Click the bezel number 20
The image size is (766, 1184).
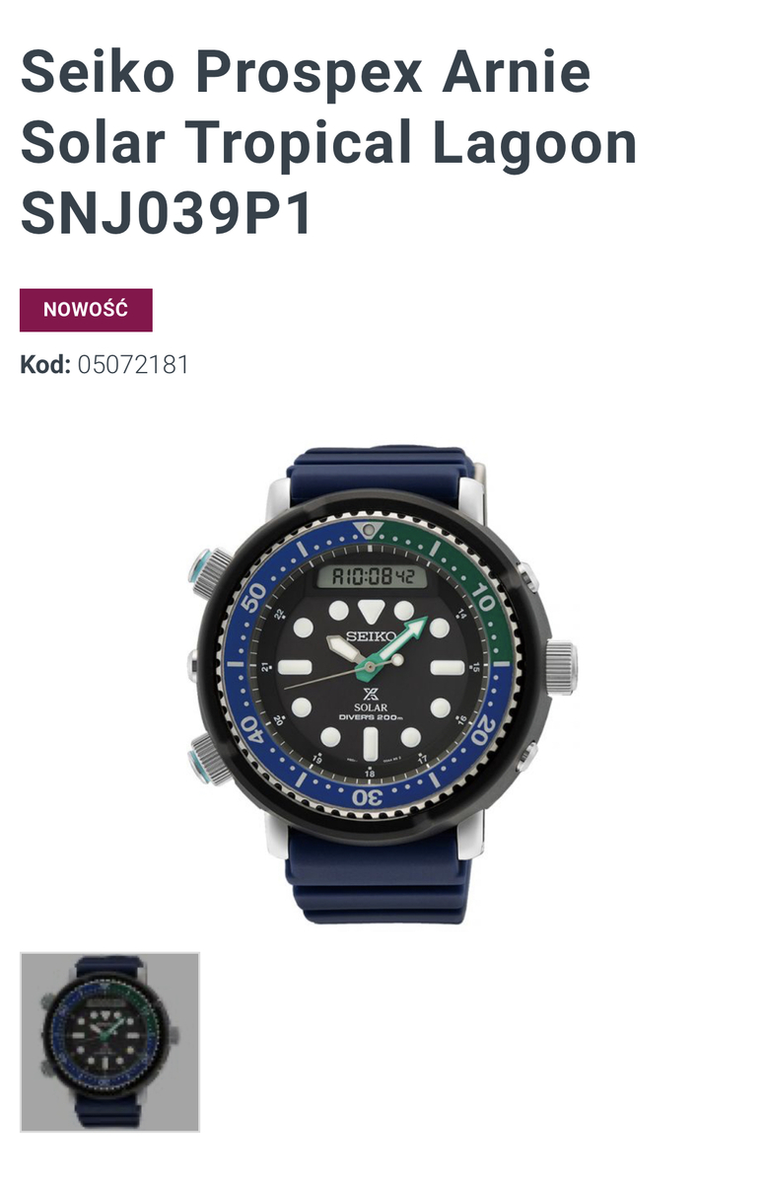(x=483, y=732)
